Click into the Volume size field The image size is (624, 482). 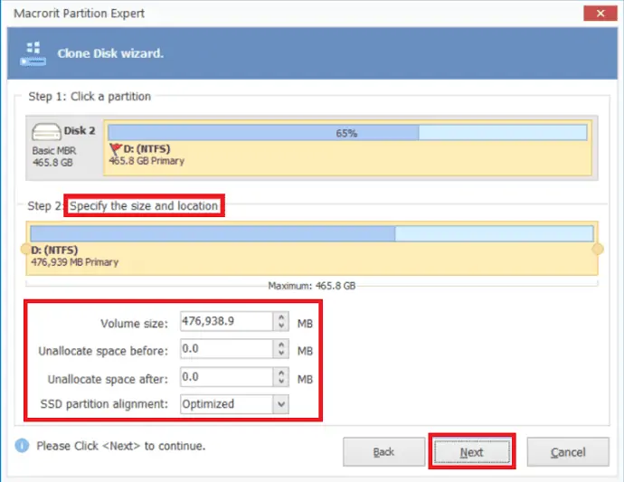coord(226,322)
